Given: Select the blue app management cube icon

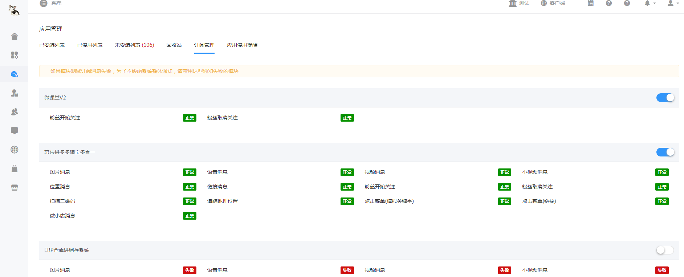Looking at the screenshot, I should pos(15,74).
